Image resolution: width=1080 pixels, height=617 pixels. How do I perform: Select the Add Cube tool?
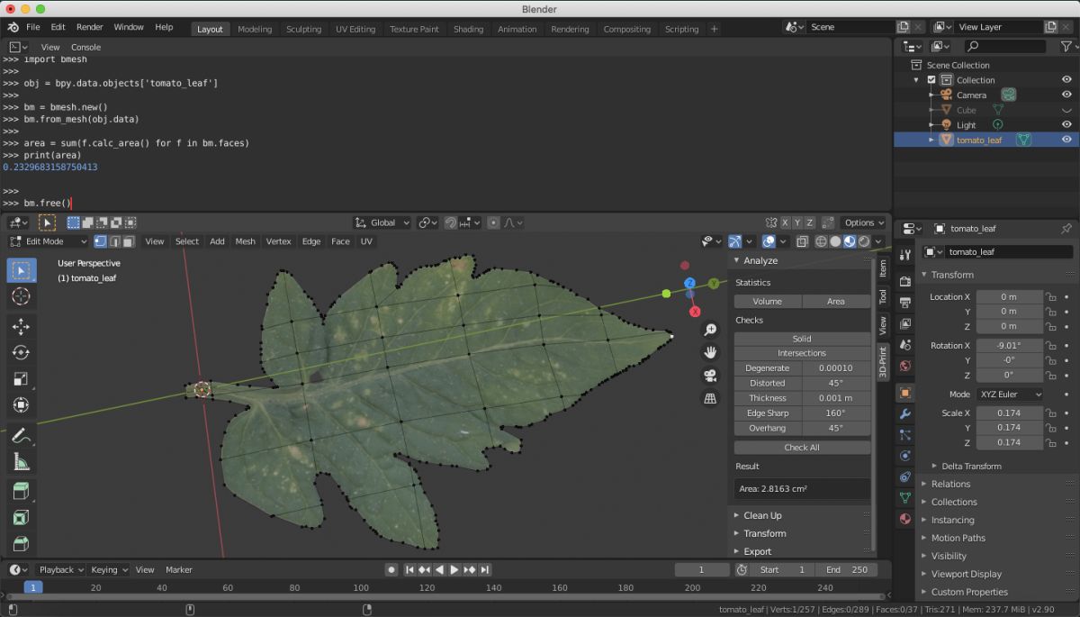(22, 492)
